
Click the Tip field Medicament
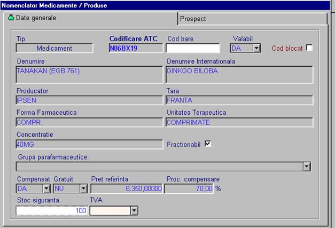pos(54,48)
